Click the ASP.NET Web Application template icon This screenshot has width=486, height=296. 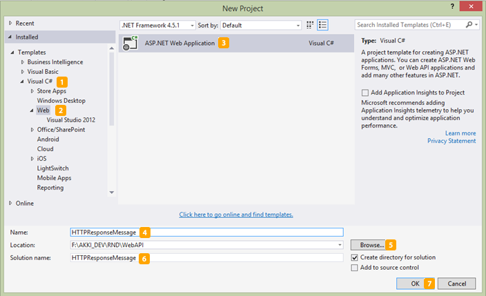click(130, 43)
